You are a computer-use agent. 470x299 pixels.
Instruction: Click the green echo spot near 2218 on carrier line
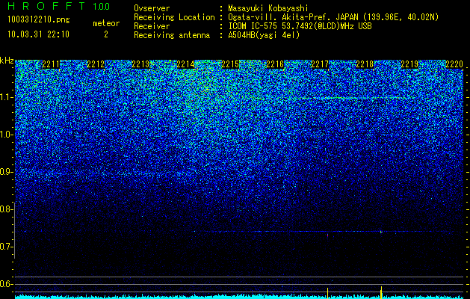(381, 232)
